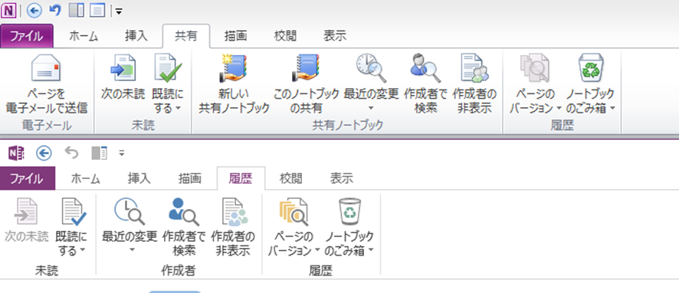Screen dimensions: 679x293
Task: Click ページのバージョン icon in 共有 ribbon
Action: (535, 68)
